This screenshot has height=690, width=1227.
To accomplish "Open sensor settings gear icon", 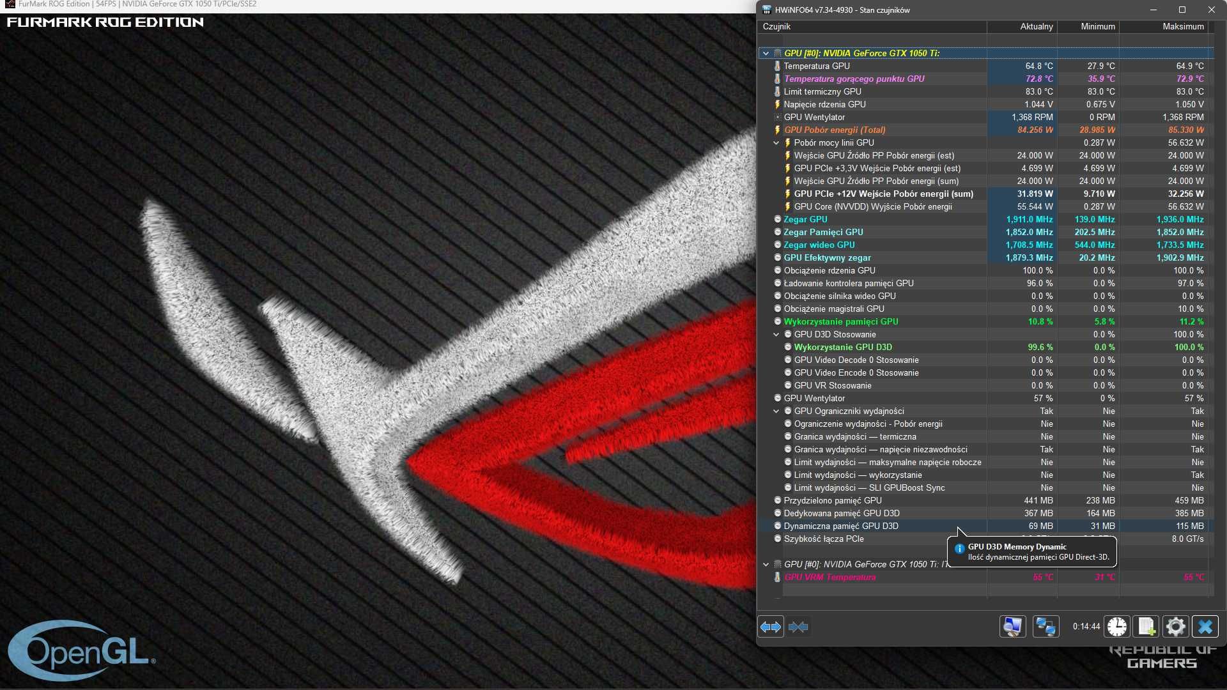I will click(1176, 627).
